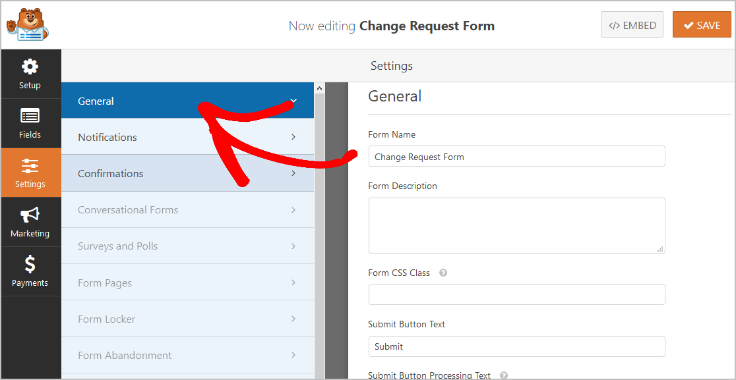Click help icon beside Submit Button Processing Text

[x=504, y=375]
